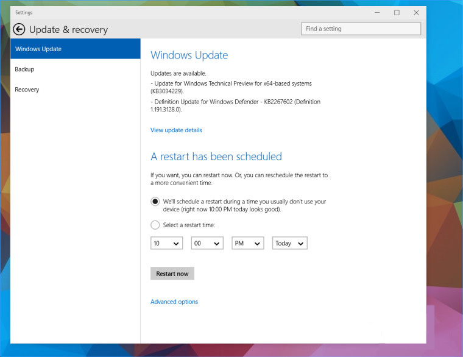
Task: Maximize the Settings window
Action: pyautogui.click(x=397, y=12)
